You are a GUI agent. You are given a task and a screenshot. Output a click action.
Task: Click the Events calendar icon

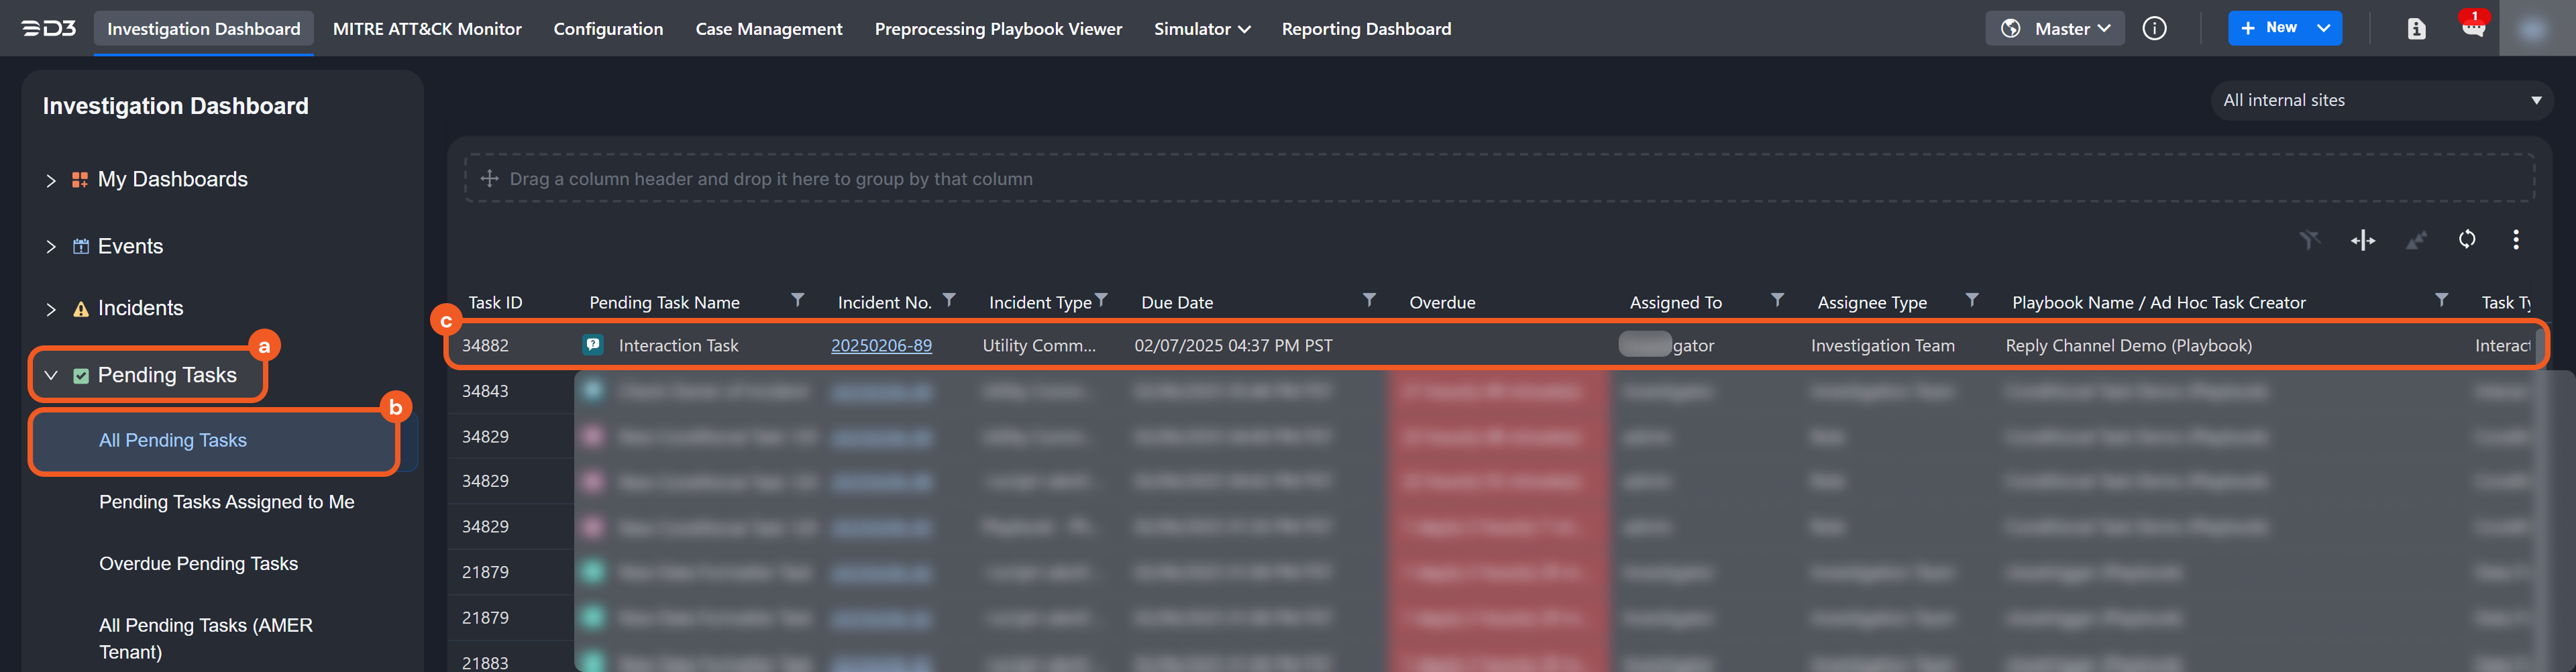[x=81, y=246]
